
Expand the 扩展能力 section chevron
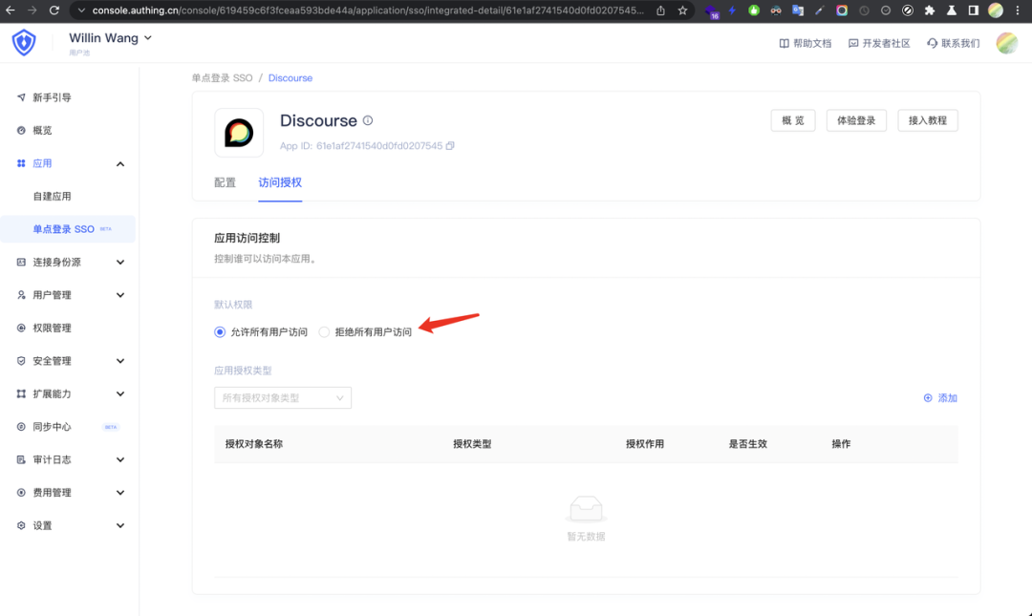click(x=120, y=393)
